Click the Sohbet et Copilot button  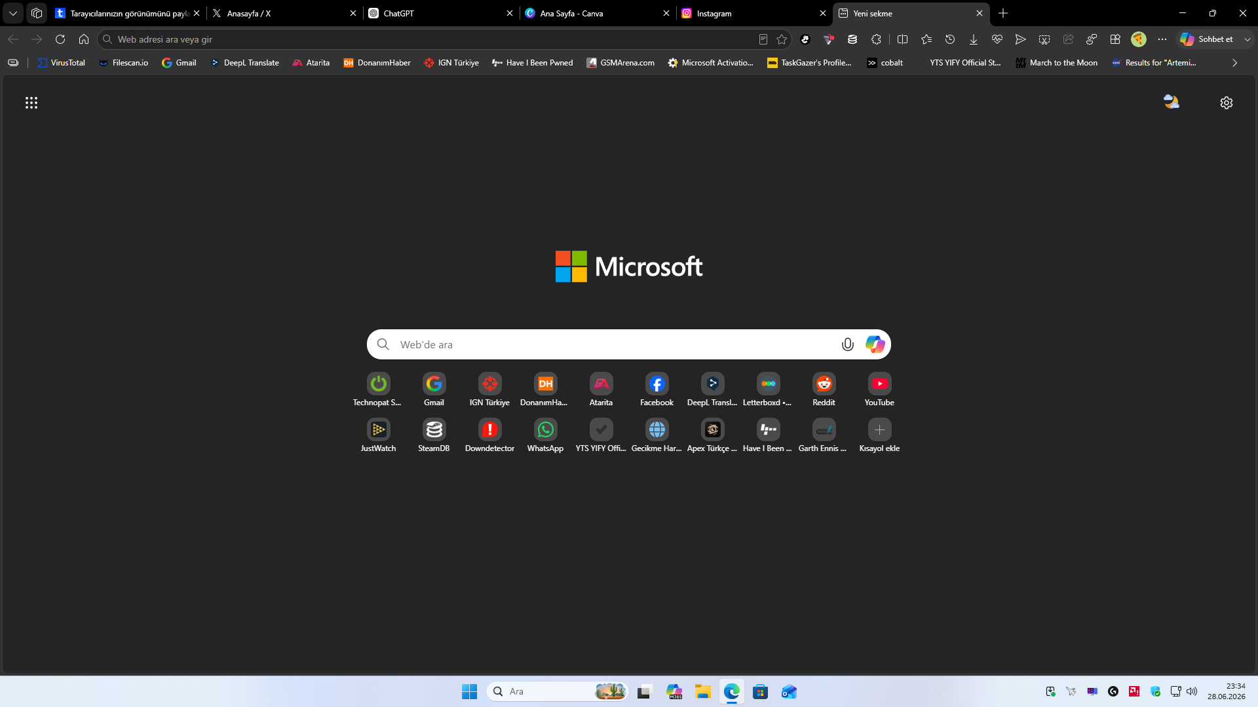pos(1207,39)
